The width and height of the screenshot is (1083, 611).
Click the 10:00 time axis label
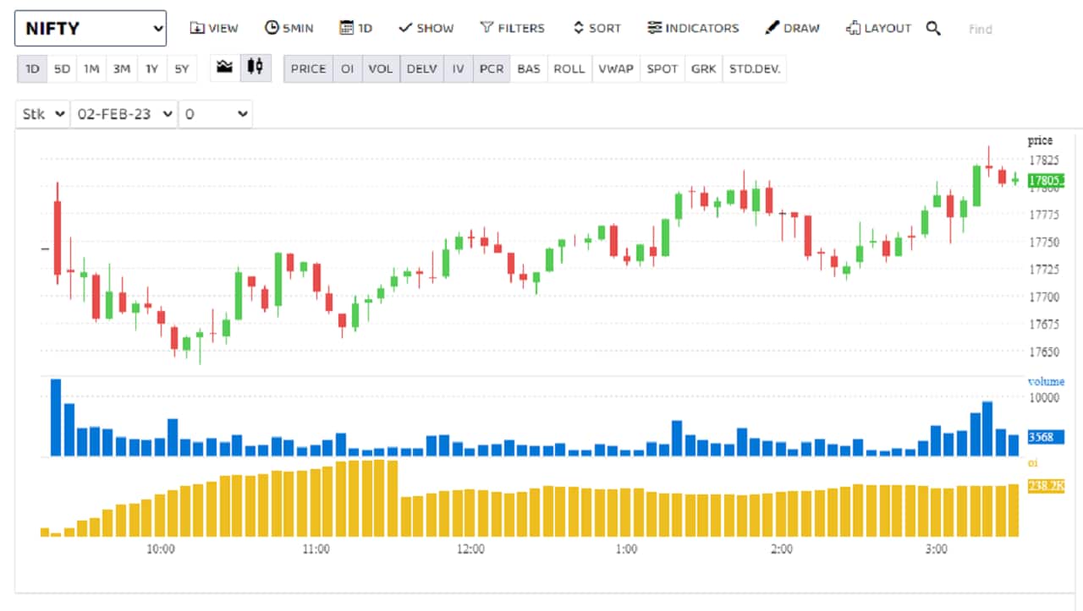pos(161,548)
